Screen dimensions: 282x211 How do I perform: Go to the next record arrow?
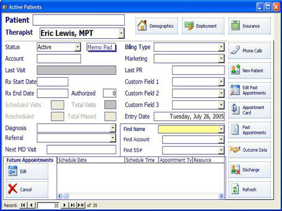coord(64,205)
